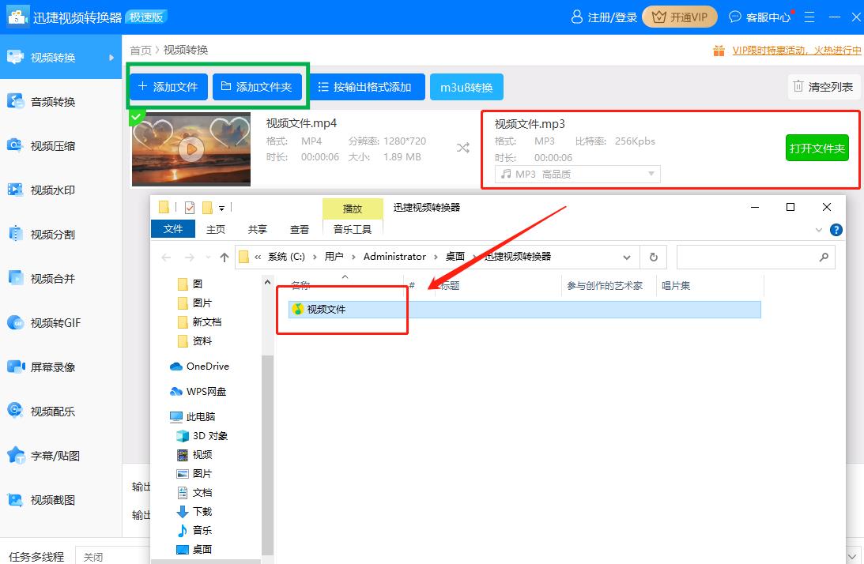Toggle the item checkbox in Explorer's quick access toolbar
Screen dimensions: 864x564
point(190,207)
